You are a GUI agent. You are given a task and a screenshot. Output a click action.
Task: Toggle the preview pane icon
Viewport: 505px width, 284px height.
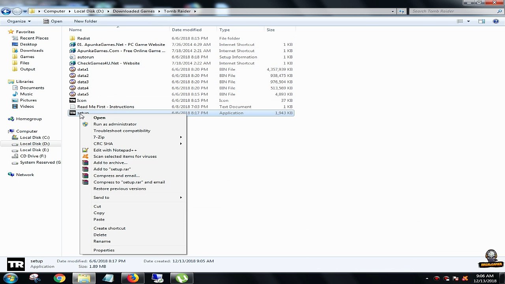482,21
